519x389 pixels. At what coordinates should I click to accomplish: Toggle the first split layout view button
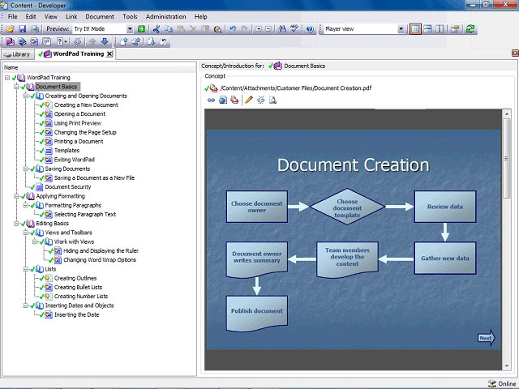point(415,29)
